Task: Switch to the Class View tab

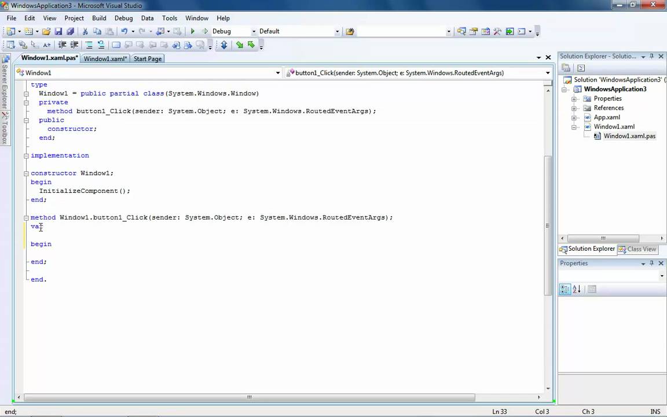Action: [x=637, y=250]
